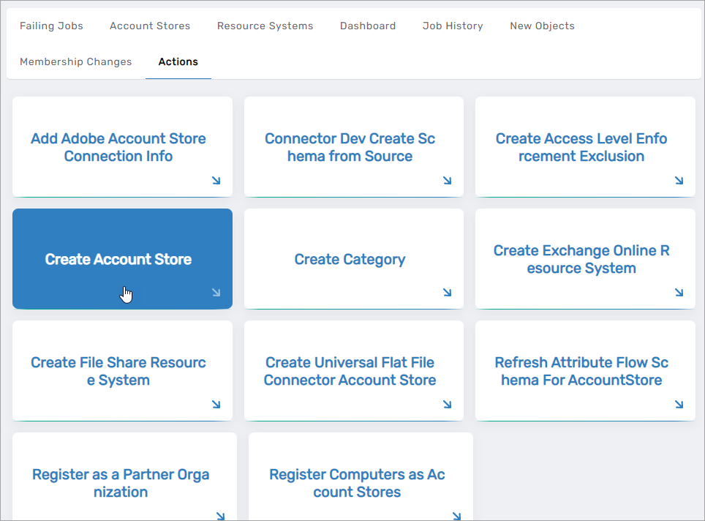Switch to the Failing Jobs tab
This screenshot has width=705, height=521.
click(51, 26)
